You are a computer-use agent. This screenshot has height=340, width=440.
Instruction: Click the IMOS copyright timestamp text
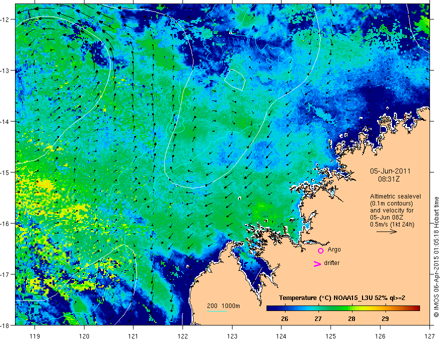point(436,256)
